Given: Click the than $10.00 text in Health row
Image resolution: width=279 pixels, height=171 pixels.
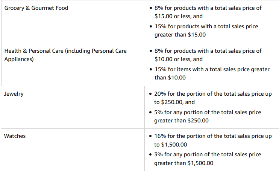Looking at the screenshot, I should (170, 78).
